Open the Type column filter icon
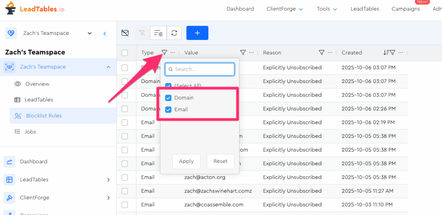This screenshot has height=215, width=442. coord(164,52)
